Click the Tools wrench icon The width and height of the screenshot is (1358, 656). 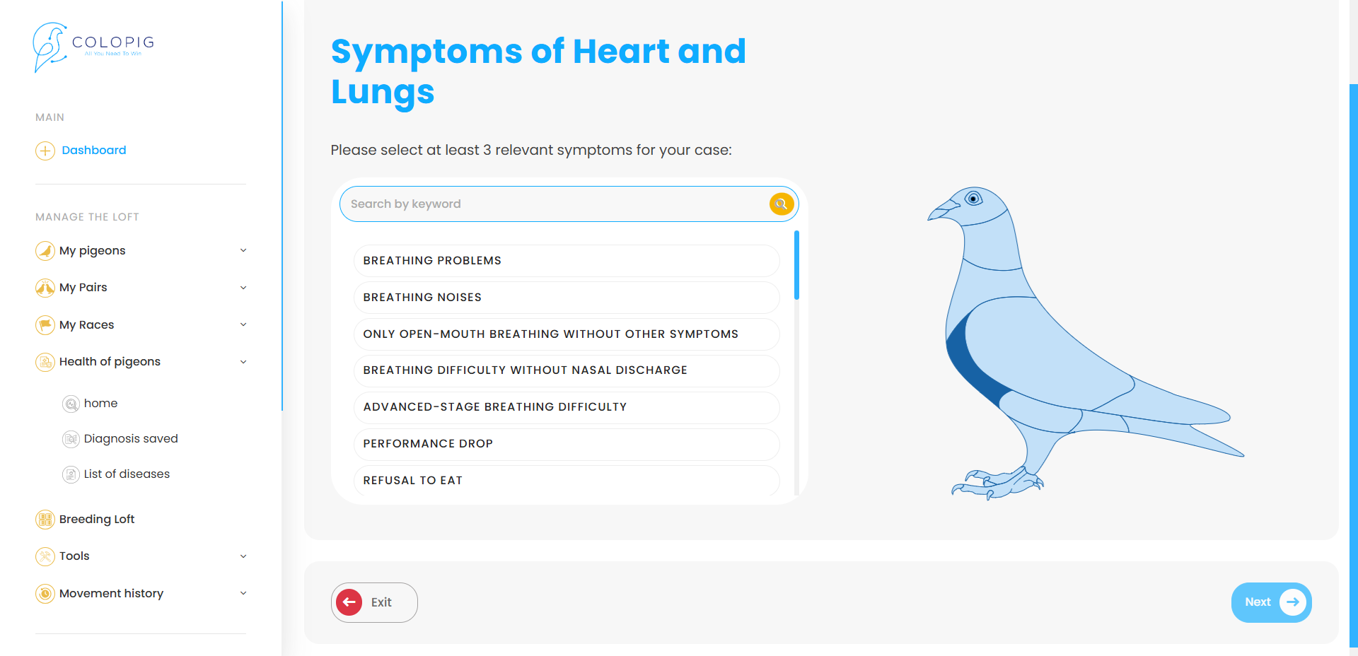tap(45, 556)
